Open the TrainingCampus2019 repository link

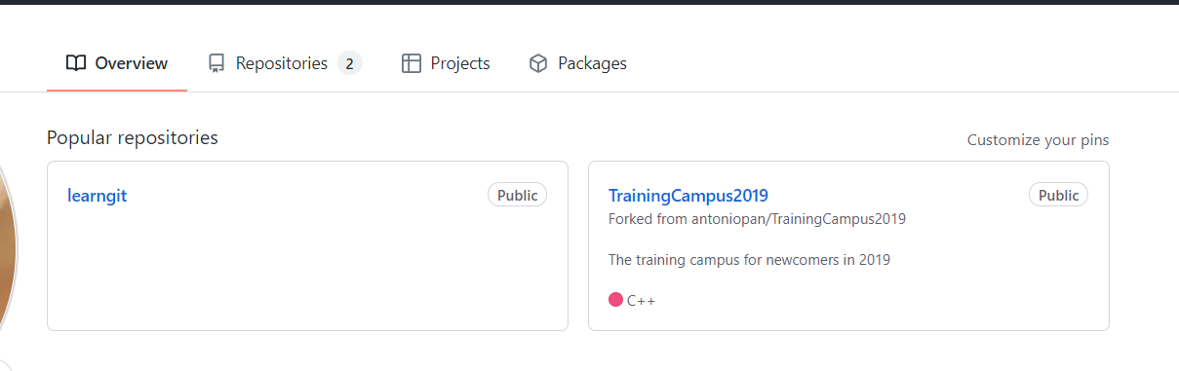pos(688,196)
